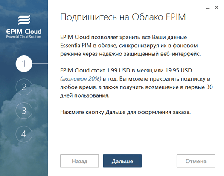The image size is (224, 176).
Task: Click the EPIM Cloud logo
Action: coord(24,27)
